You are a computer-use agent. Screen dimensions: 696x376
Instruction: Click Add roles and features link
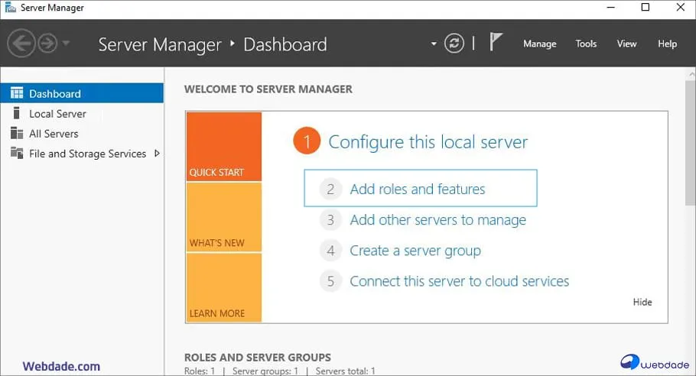coord(417,189)
